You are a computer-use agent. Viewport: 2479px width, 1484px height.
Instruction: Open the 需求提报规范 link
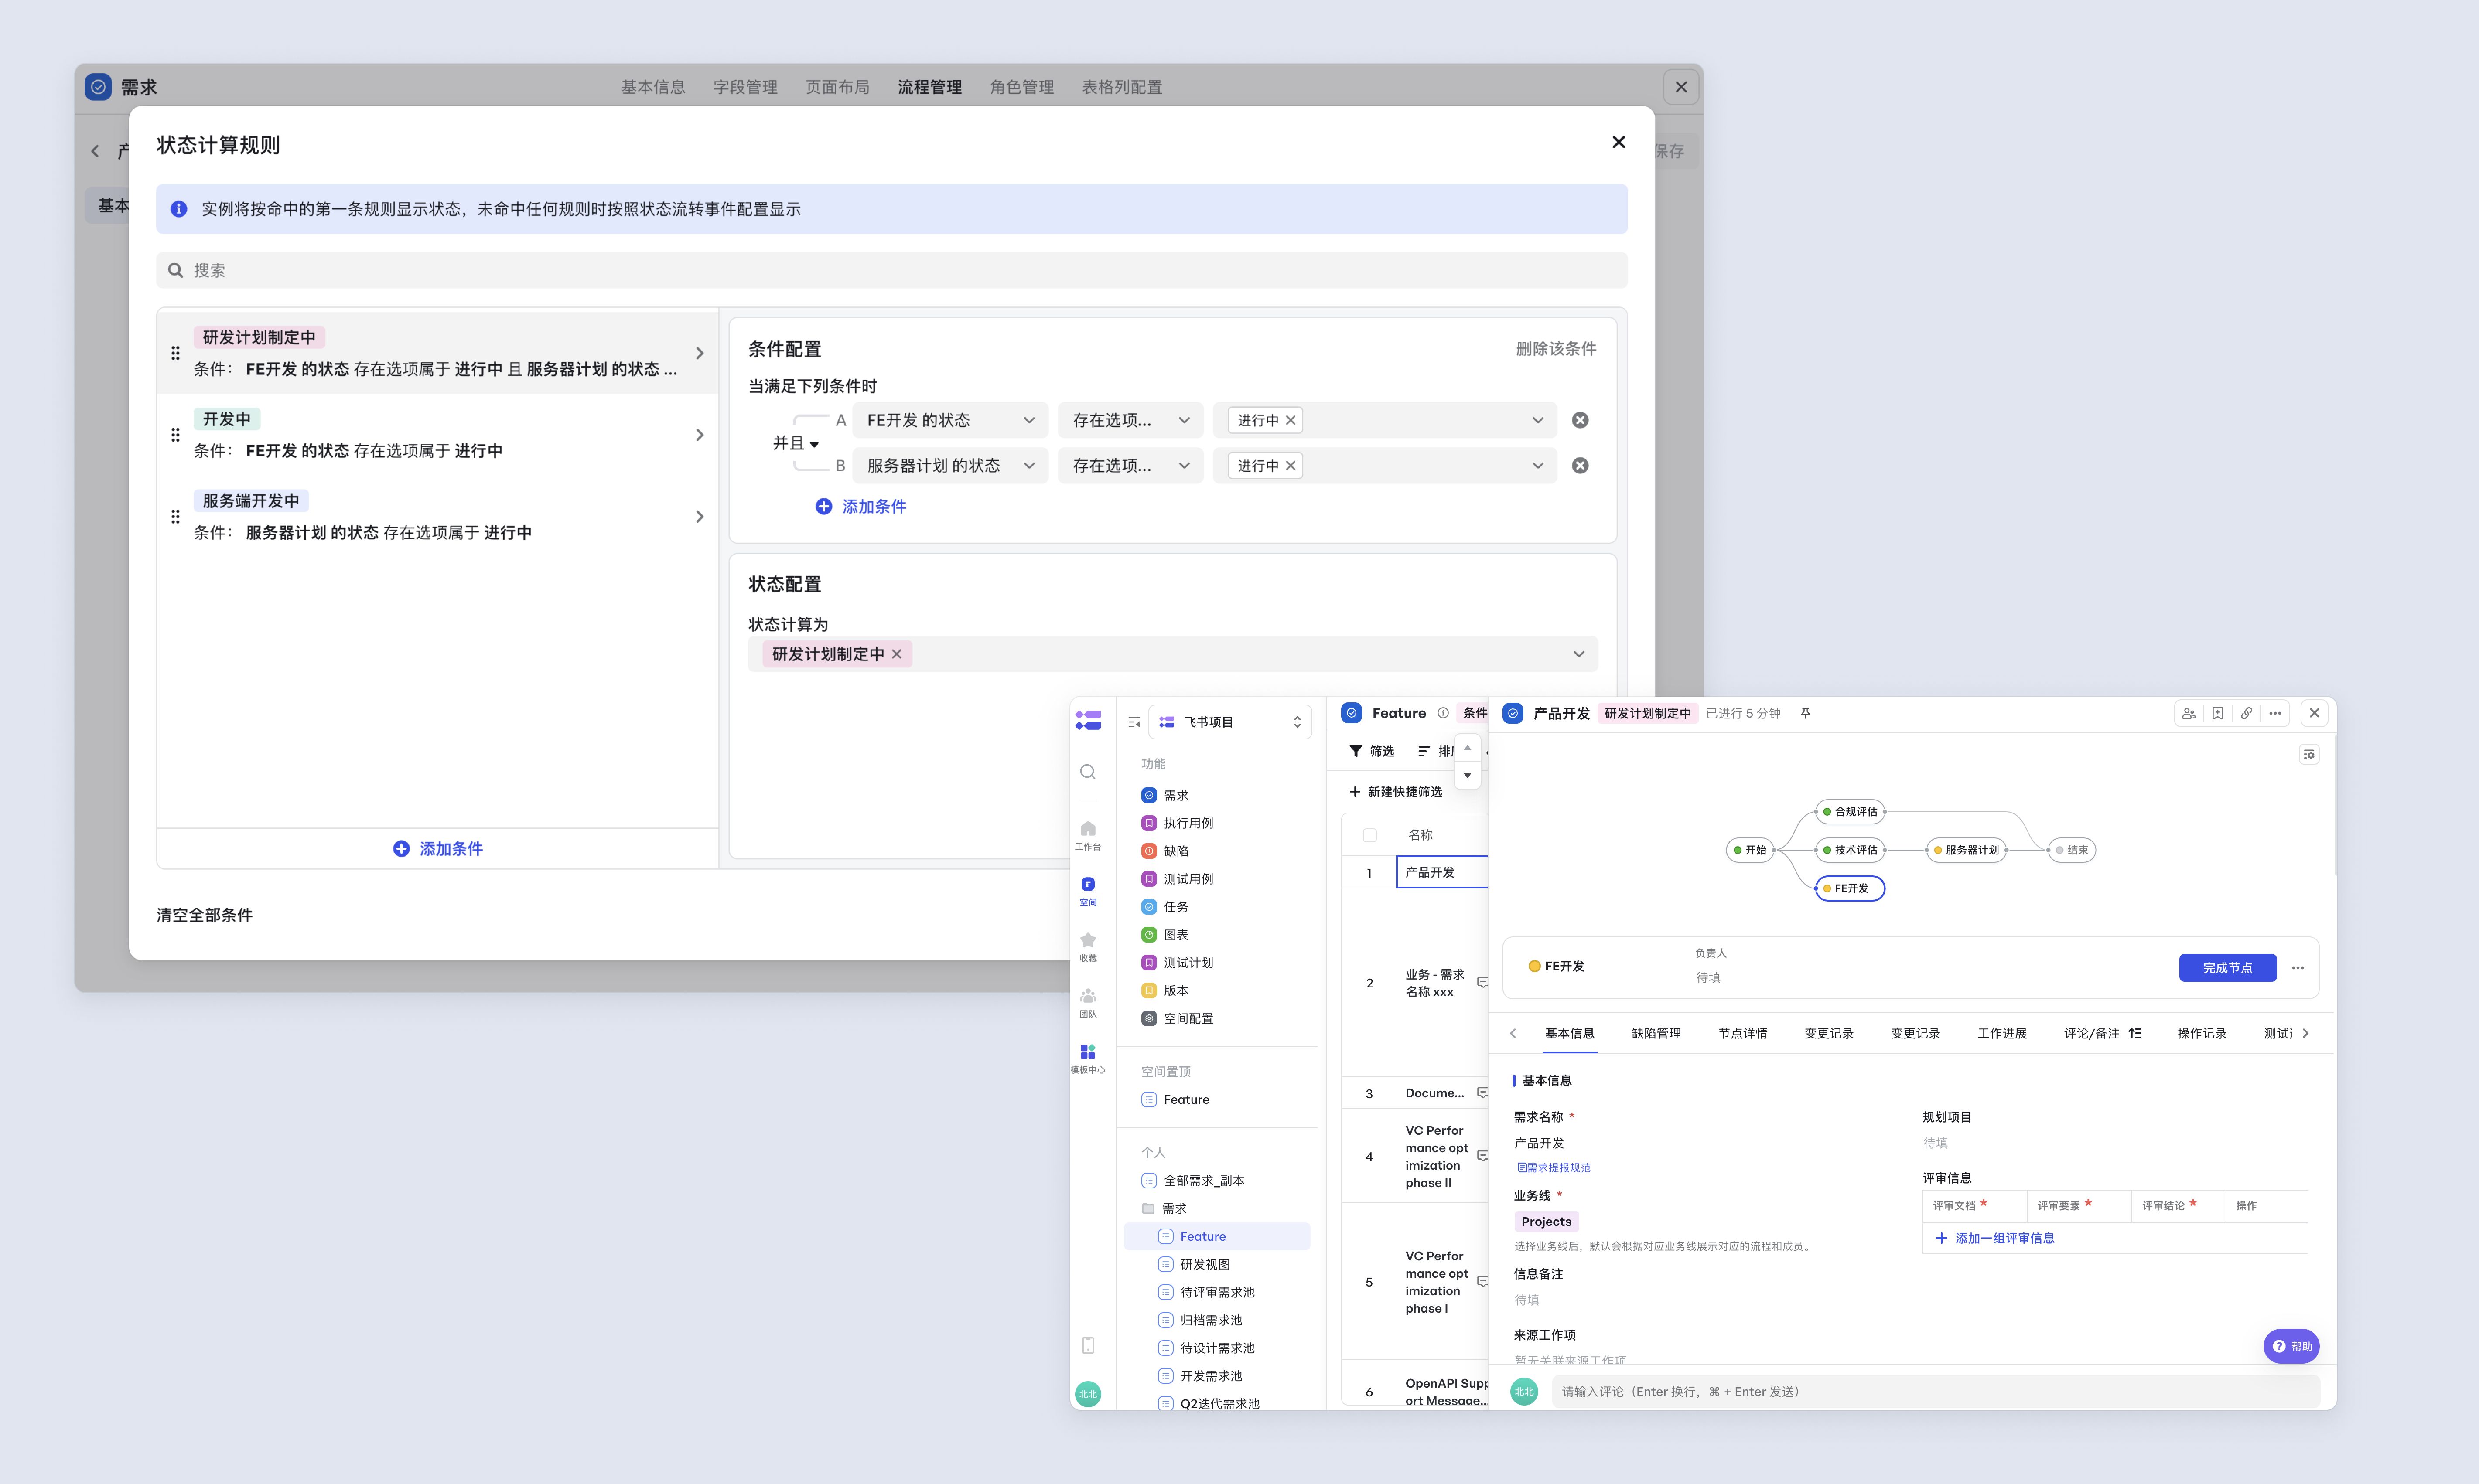point(1554,1168)
